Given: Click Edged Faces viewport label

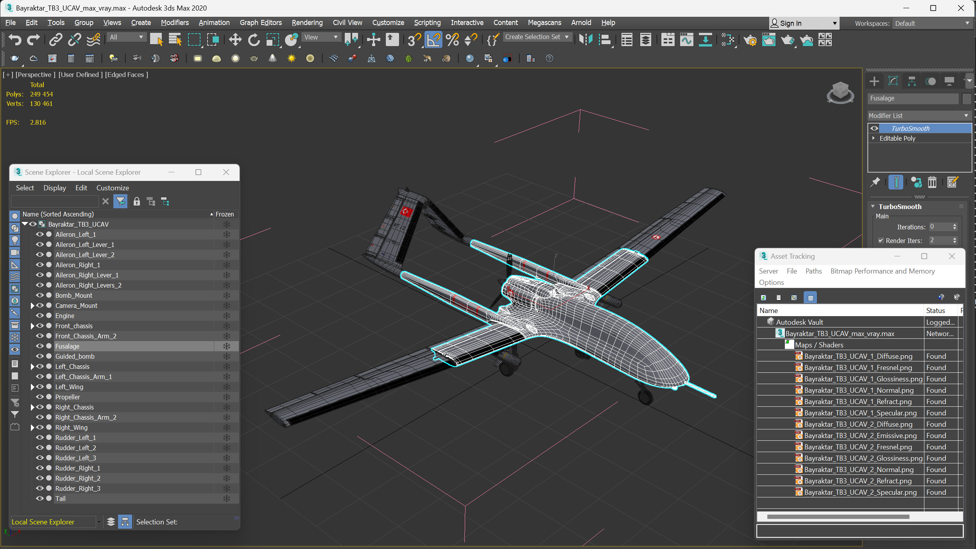Looking at the screenshot, I should 126,75.
